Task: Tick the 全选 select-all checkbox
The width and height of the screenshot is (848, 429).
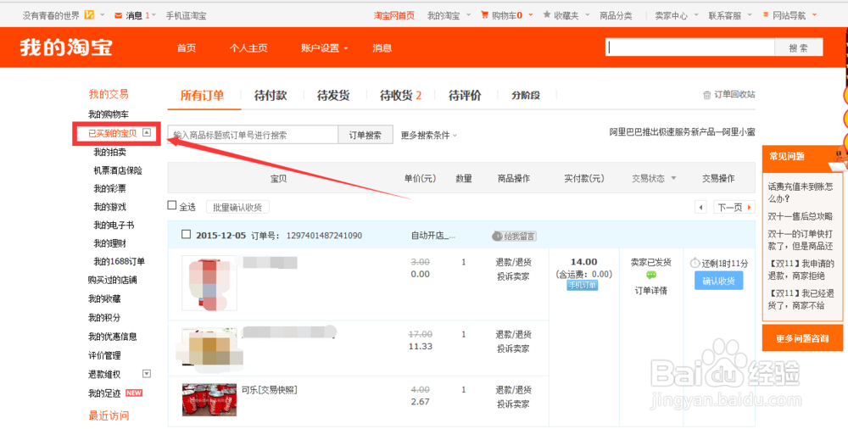Action: pos(172,205)
